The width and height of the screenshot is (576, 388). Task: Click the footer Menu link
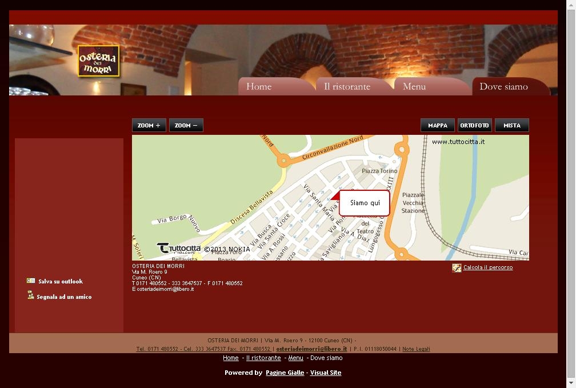[296, 358]
